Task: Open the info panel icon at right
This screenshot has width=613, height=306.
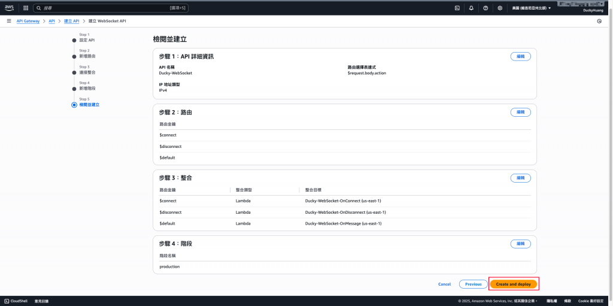Action: pos(599,22)
